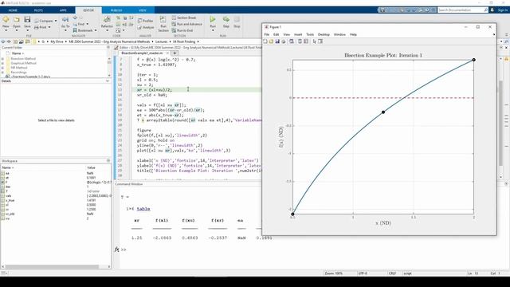Click Workspace Value column header

91,167
